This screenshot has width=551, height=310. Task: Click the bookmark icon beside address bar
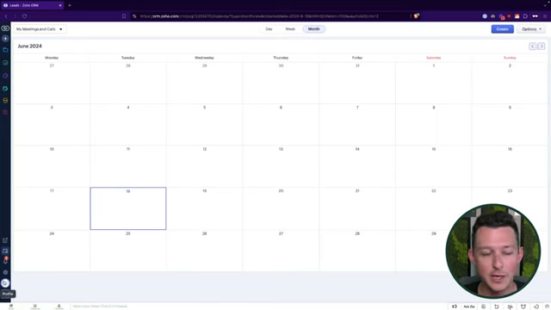tap(124, 15)
